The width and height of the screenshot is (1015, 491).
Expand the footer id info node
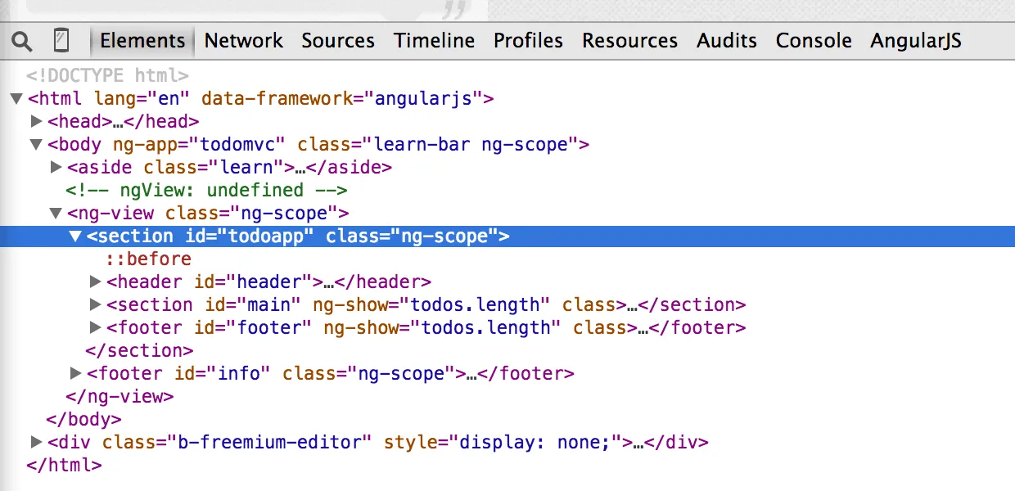[75, 374]
